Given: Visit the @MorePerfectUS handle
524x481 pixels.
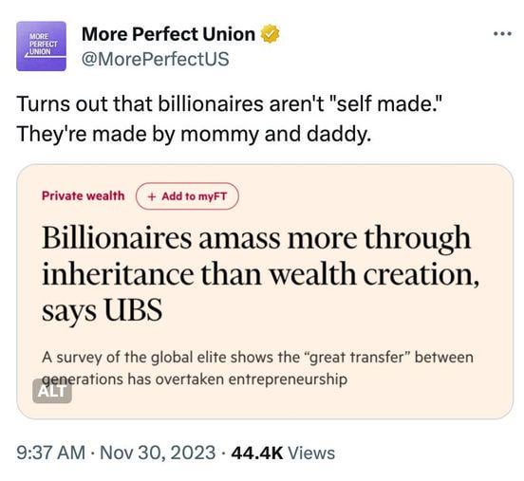Looking at the screenshot, I should point(156,59).
